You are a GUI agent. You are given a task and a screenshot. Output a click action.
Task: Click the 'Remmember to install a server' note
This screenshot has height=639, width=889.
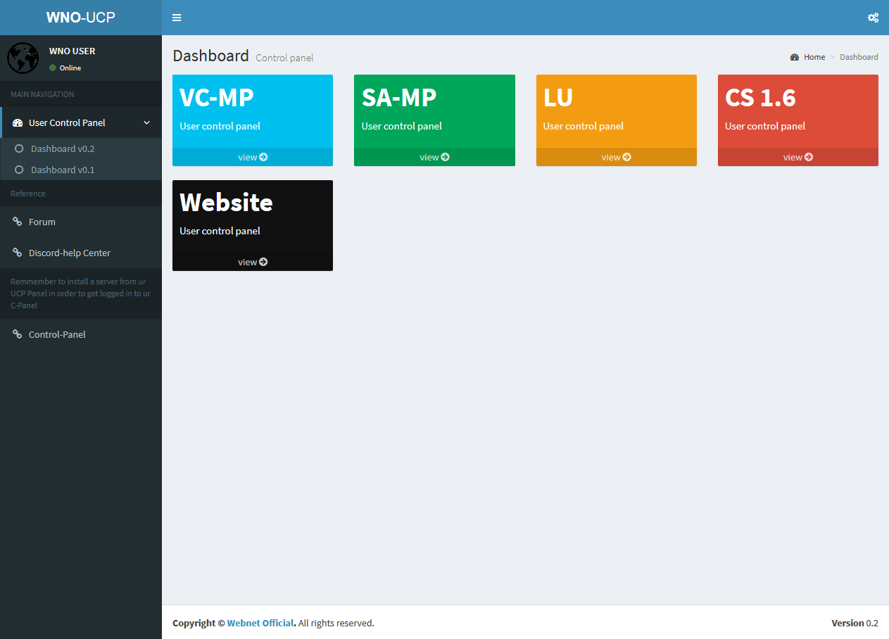pyautogui.click(x=80, y=293)
